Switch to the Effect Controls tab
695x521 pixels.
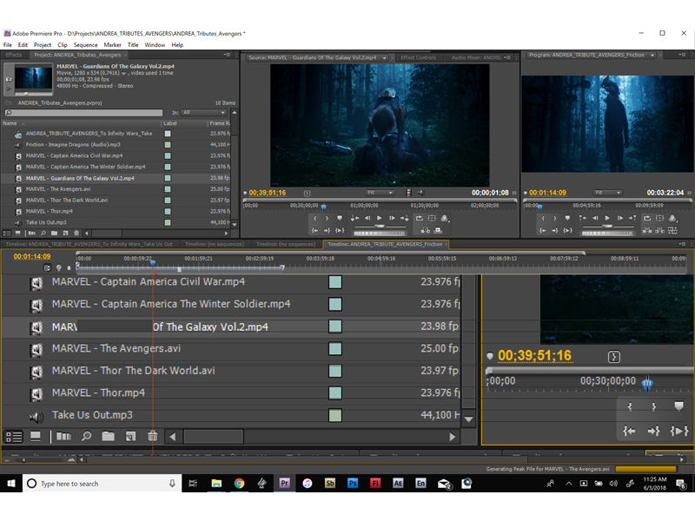click(418, 57)
